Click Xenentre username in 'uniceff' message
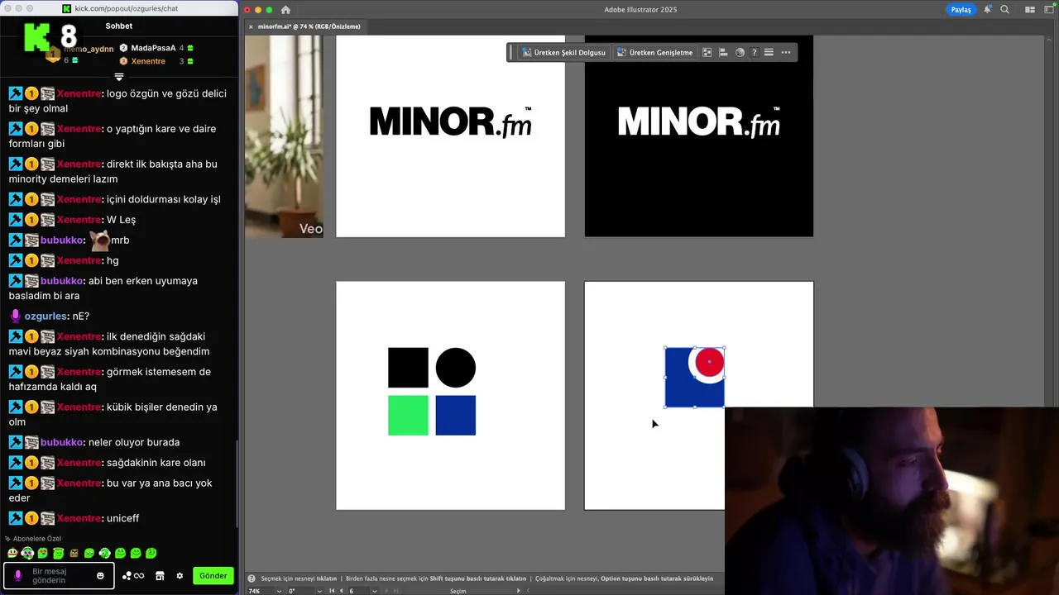 [79, 518]
